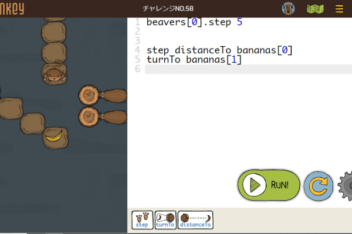Open the settings gear icon
This screenshot has height=234, width=352.
346,186
